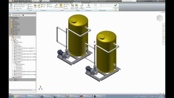Click the binoculars Find icon in browser
The image size is (174, 98).
coord(23,15)
